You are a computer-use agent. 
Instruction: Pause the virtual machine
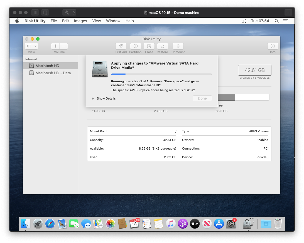pos(35,13)
